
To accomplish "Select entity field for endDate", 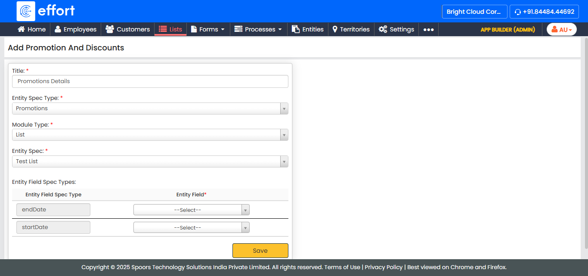I will (191, 210).
